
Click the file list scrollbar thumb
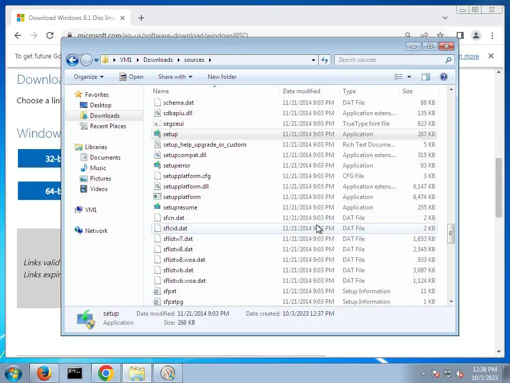451,233
